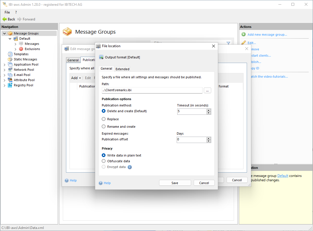The width and height of the screenshot is (313, 231).
Task: Click the path browse ellipsis button
Action: pos(208,90)
